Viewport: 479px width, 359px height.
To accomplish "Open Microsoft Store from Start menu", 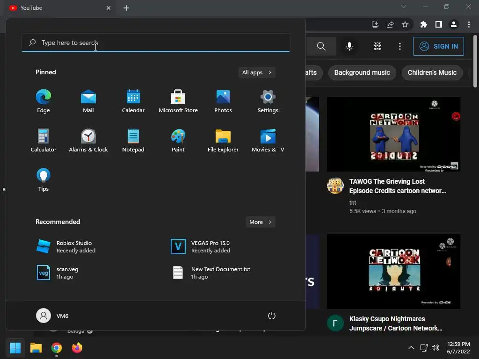I will pyautogui.click(x=178, y=101).
